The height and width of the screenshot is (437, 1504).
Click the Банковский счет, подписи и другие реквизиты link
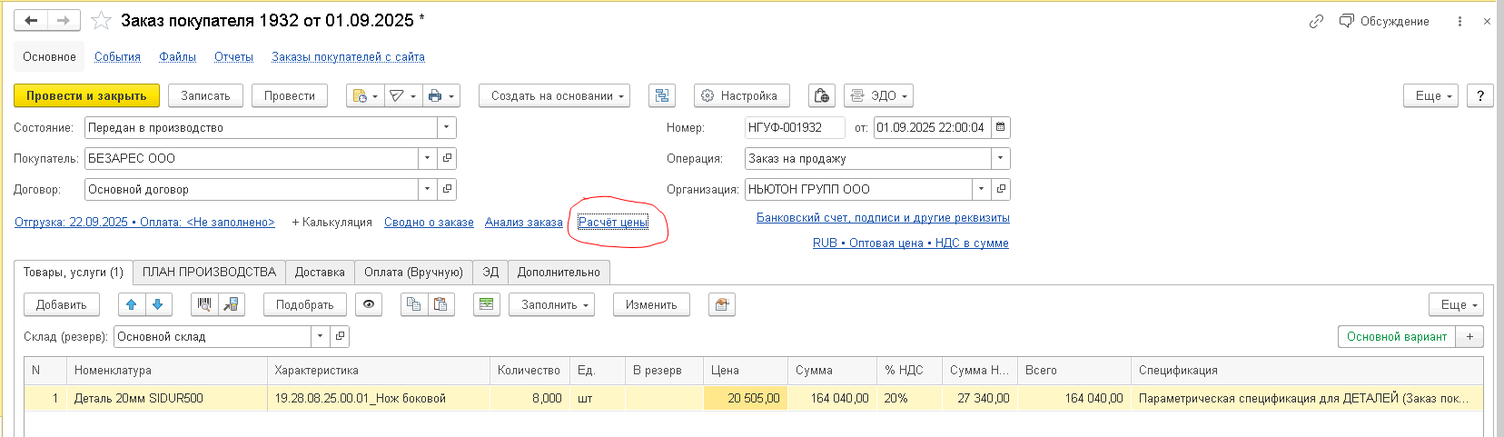[x=883, y=217]
